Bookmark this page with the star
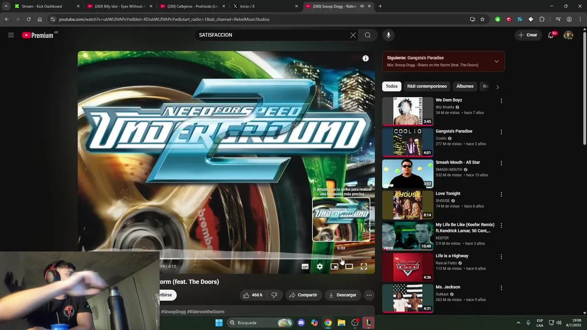 pos(482,19)
